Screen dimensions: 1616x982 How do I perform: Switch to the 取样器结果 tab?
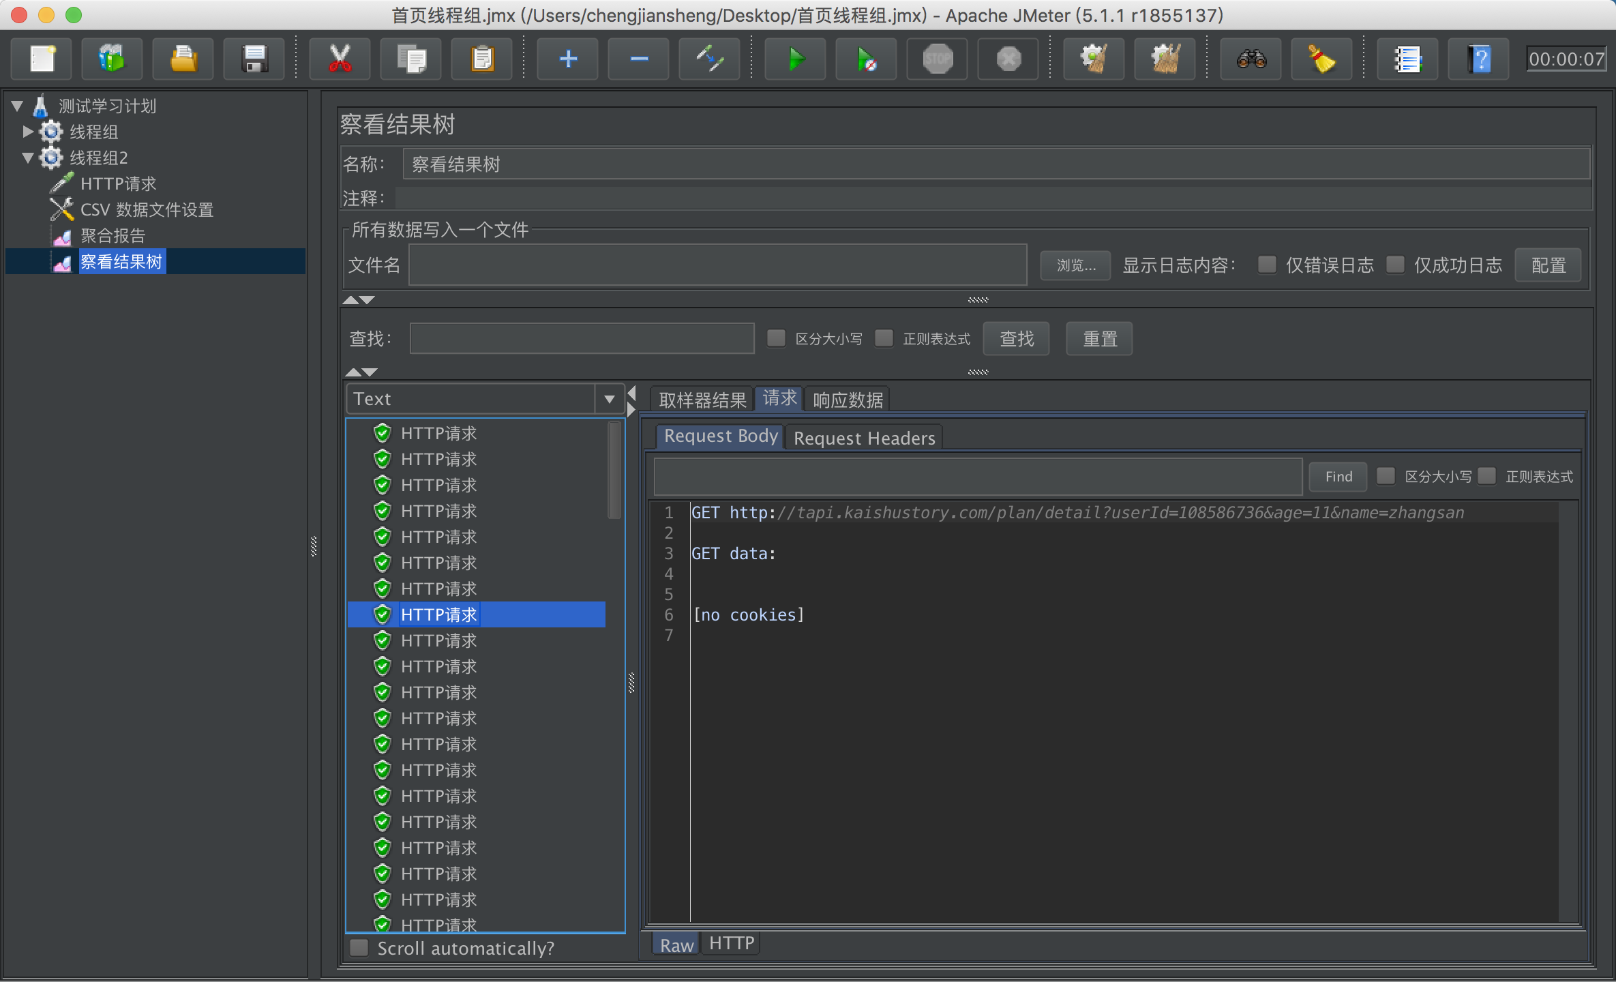pos(702,400)
